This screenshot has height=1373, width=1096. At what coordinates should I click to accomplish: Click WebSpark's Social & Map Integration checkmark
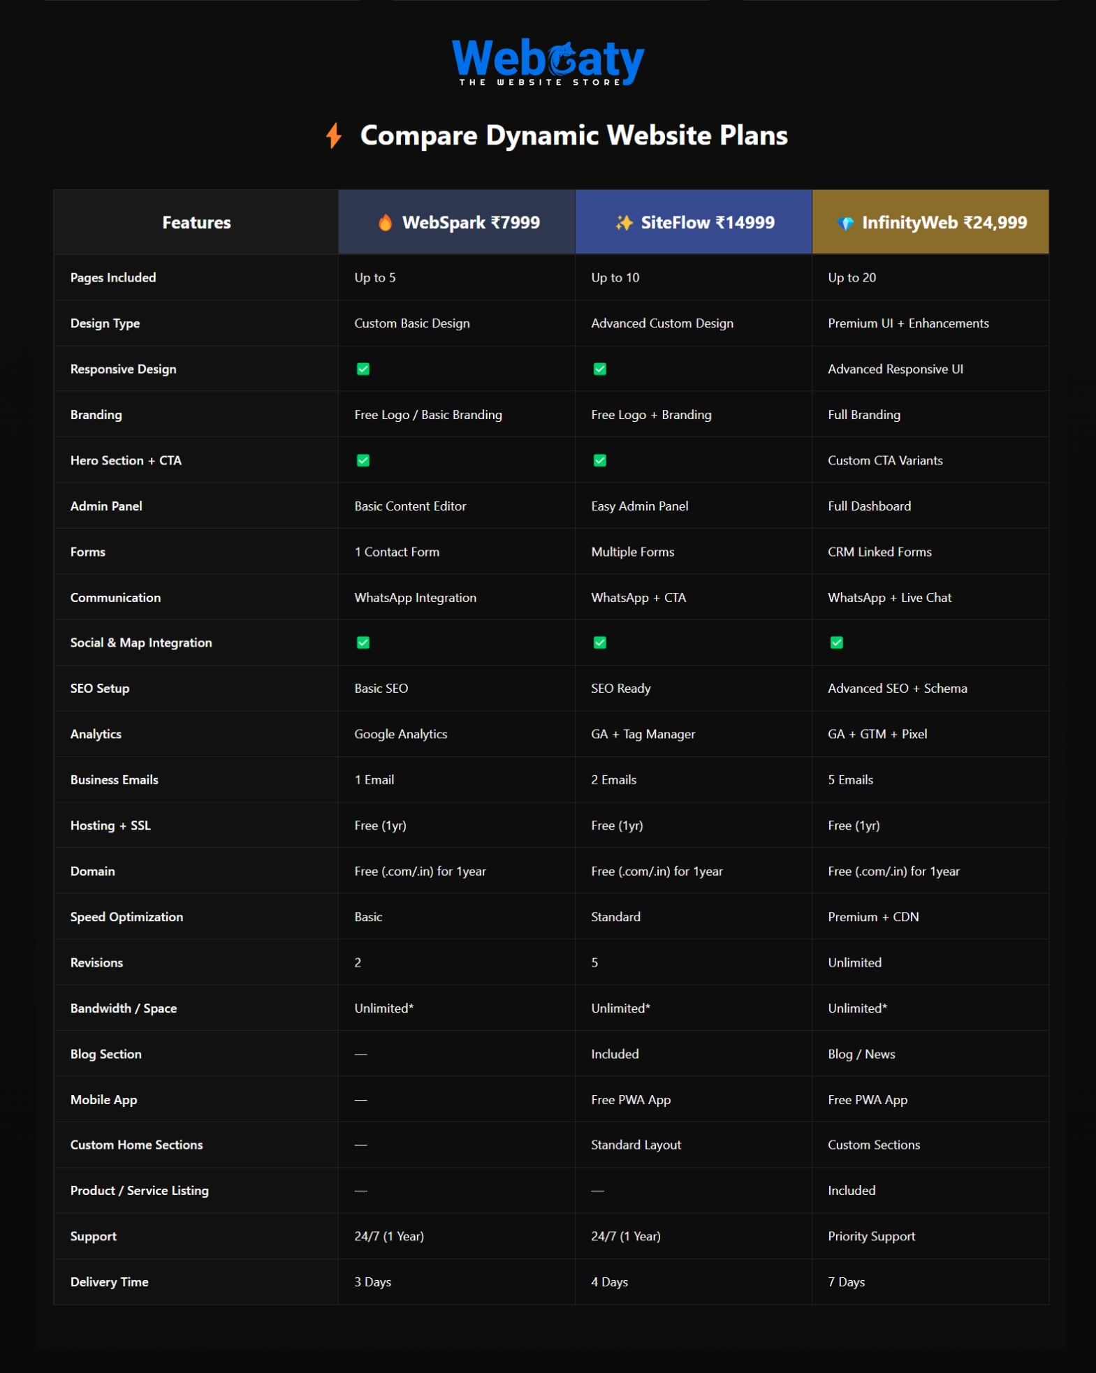click(363, 643)
